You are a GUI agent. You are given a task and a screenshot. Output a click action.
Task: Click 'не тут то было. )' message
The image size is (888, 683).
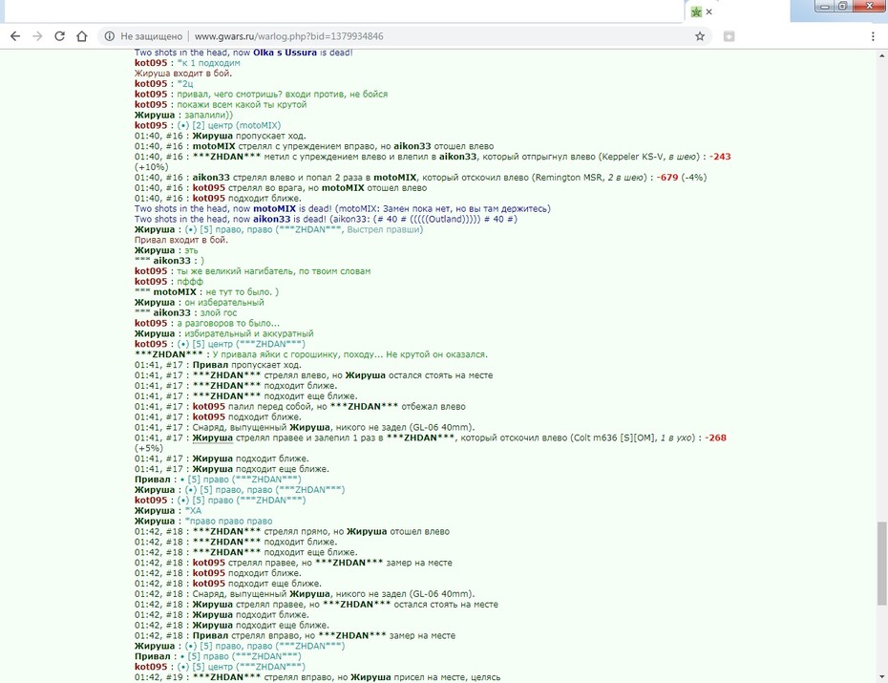[242, 292]
